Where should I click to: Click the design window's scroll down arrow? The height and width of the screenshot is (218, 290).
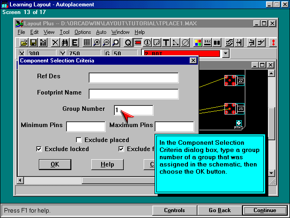coord(271,173)
